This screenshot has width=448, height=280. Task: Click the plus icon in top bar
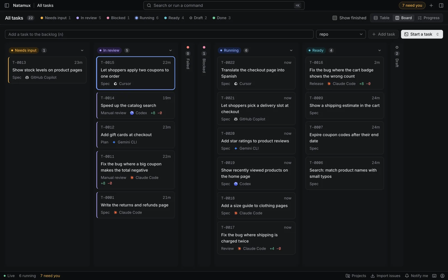click(431, 5)
